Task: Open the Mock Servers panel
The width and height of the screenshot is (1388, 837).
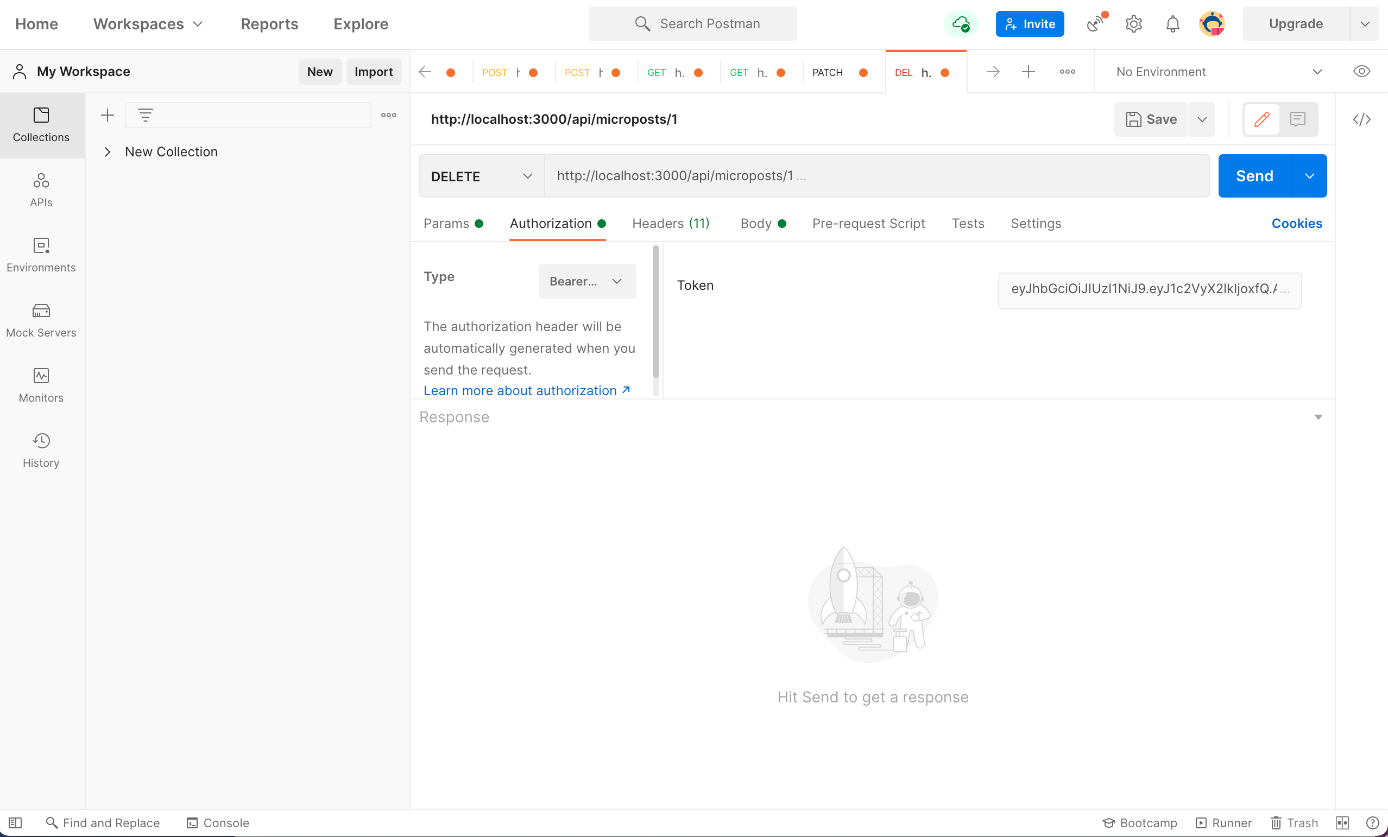Action: [x=41, y=319]
